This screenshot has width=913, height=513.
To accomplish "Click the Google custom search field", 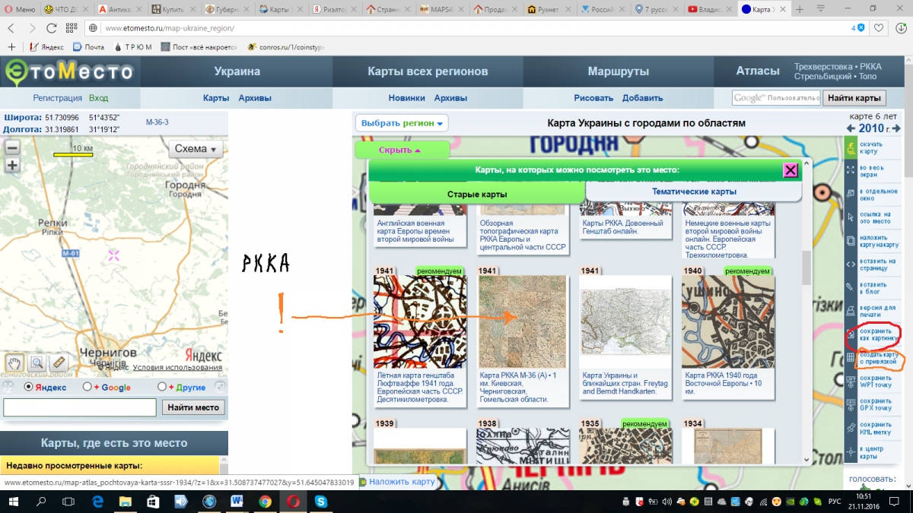I will tap(776, 98).
